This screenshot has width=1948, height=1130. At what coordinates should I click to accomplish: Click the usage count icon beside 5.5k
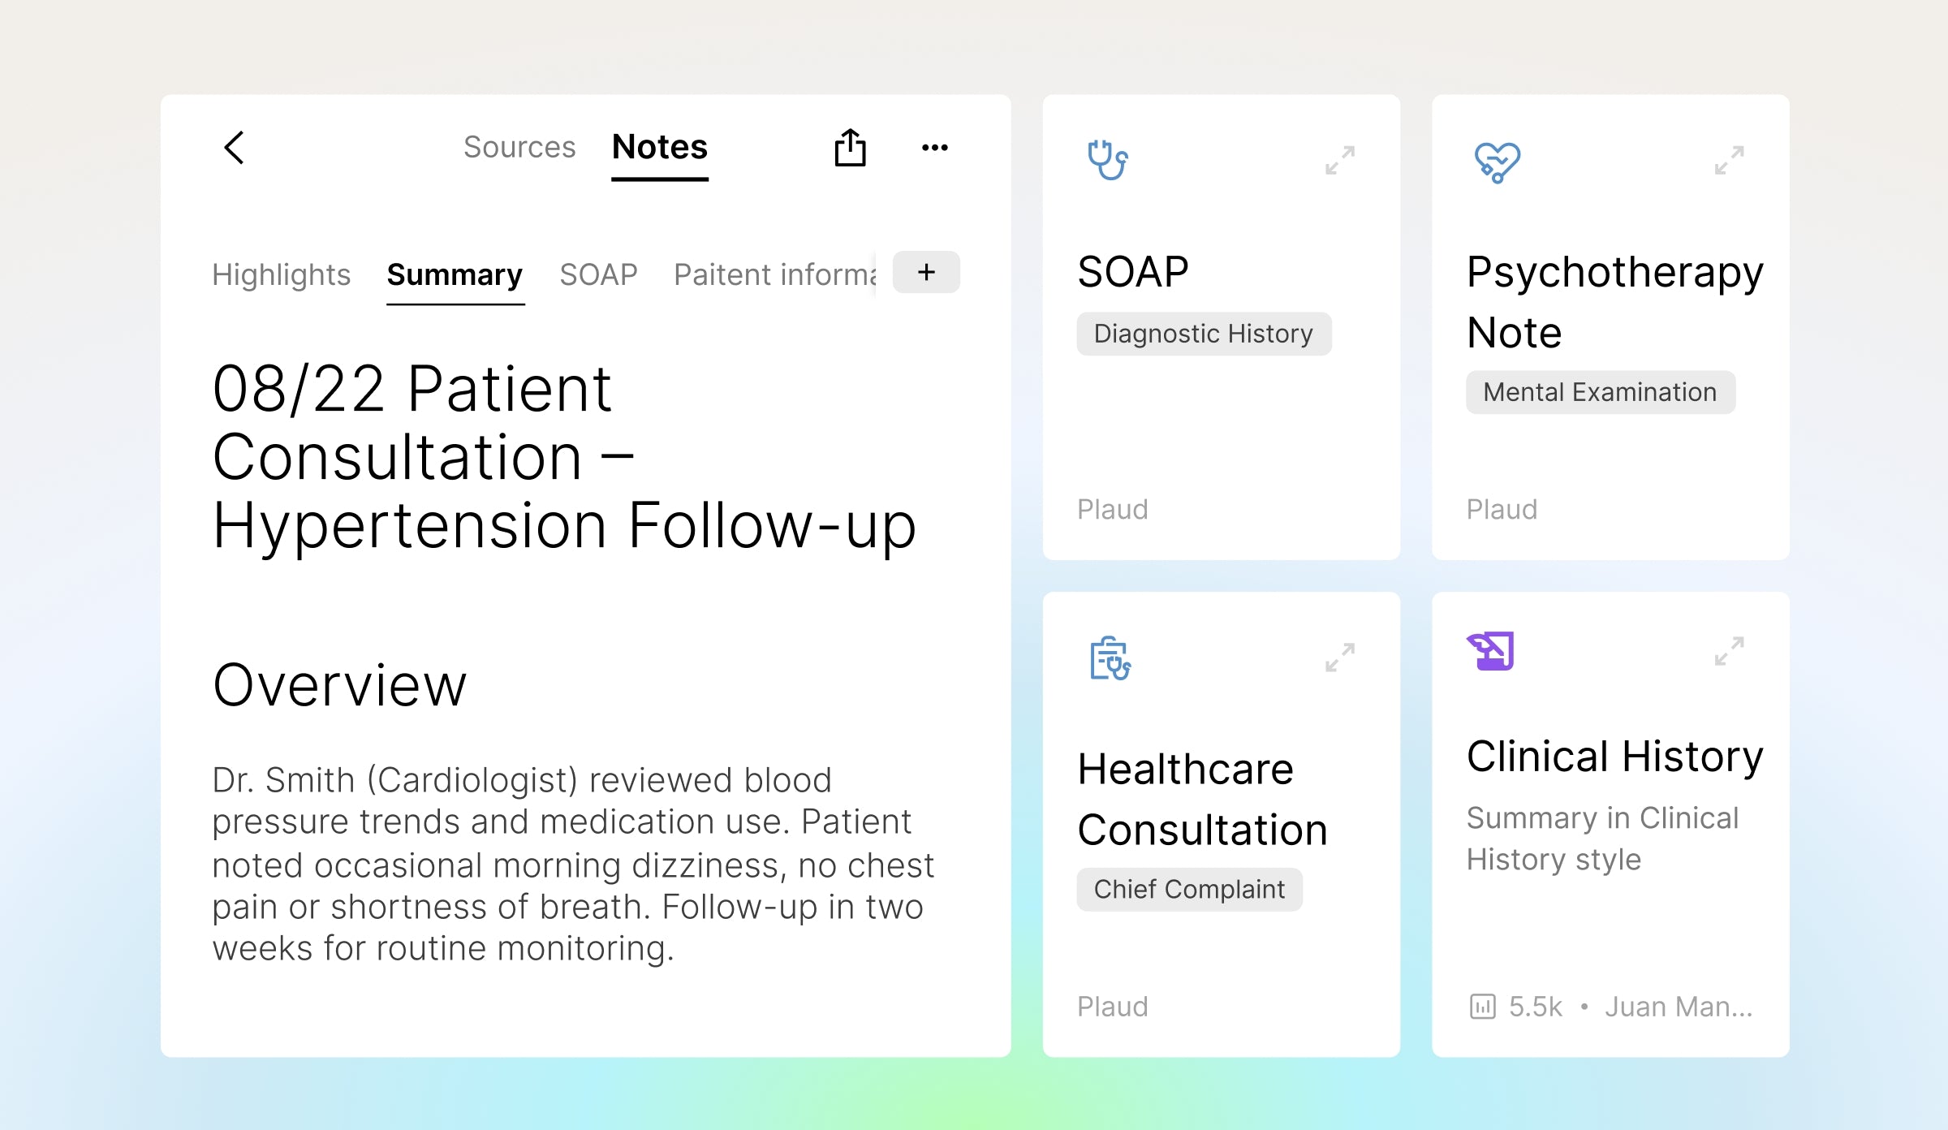pyautogui.click(x=1482, y=1007)
